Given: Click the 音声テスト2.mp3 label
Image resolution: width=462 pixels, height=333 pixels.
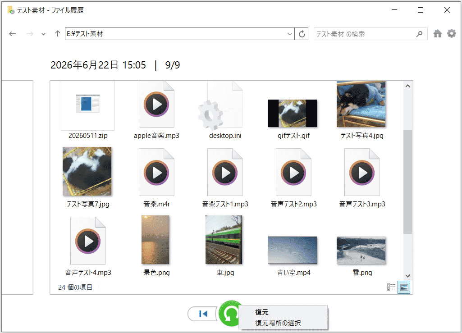Looking at the screenshot, I should pyautogui.click(x=293, y=204).
